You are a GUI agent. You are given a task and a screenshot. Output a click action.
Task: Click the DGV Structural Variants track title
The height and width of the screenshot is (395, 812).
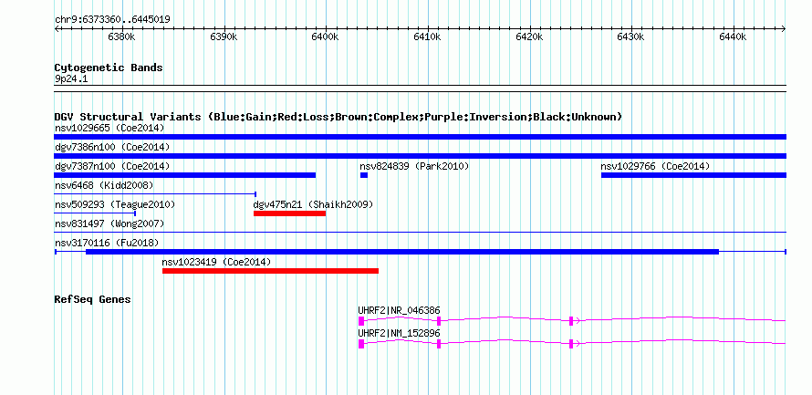[338, 117]
